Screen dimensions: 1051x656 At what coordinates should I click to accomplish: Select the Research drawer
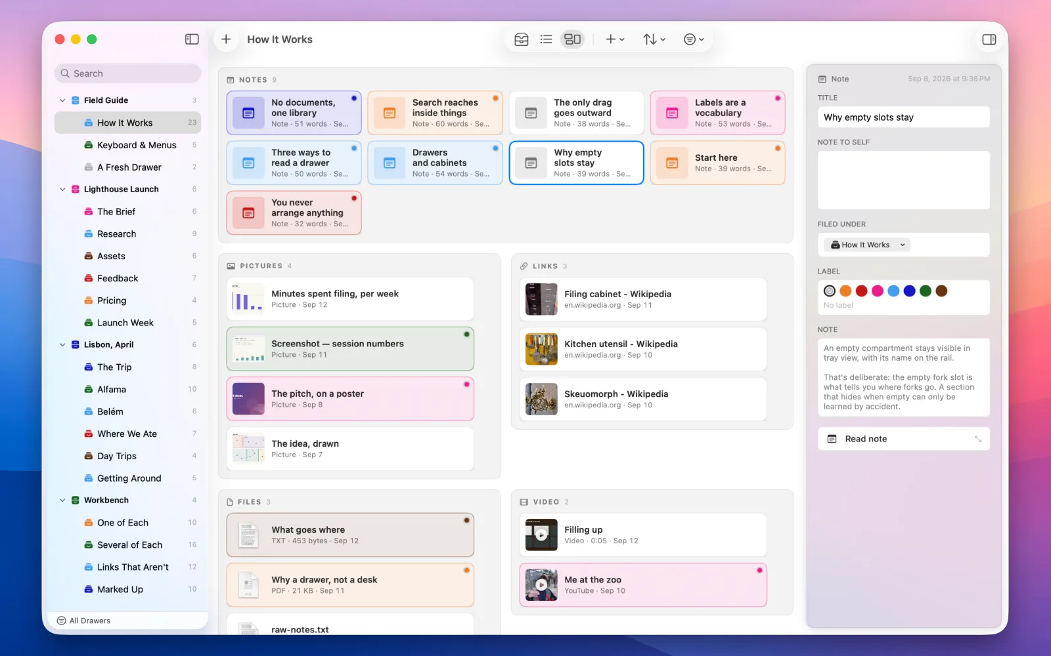coord(127,234)
